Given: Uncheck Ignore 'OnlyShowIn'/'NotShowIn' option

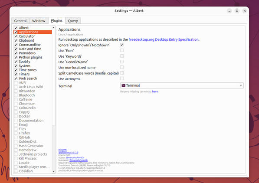Looking at the screenshot, I should [x=122, y=45].
